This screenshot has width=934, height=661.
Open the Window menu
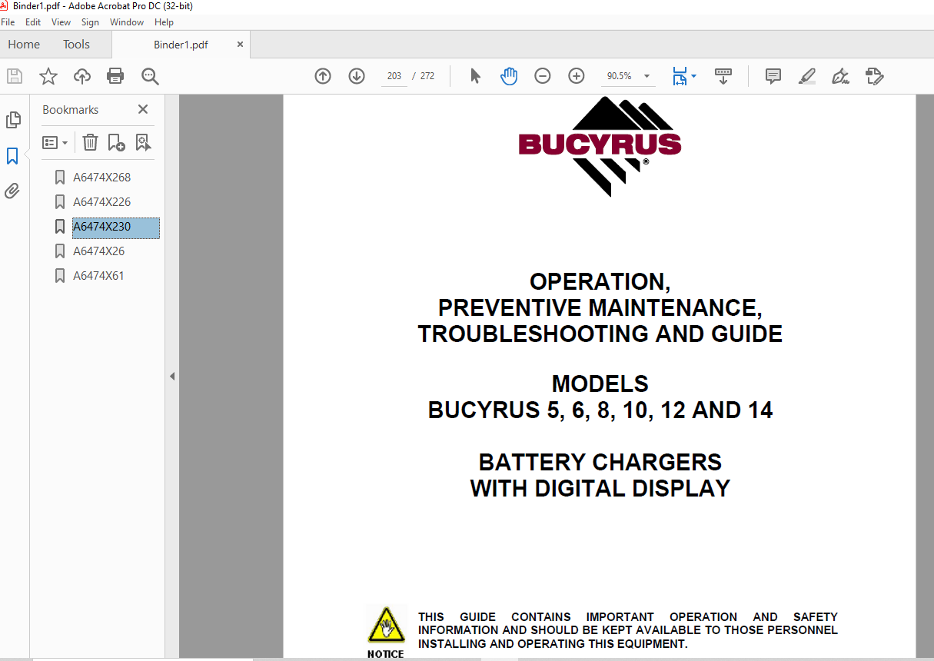(x=127, y=22)
